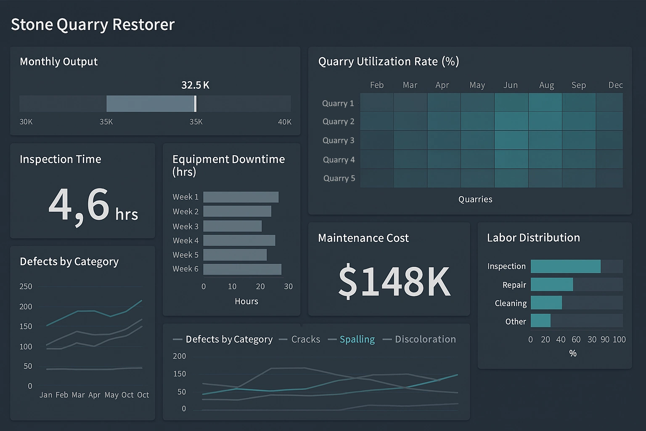Toggle the Spalling series visibility
Viewport: 646px width, 431px height.
[x=357, y=339]
